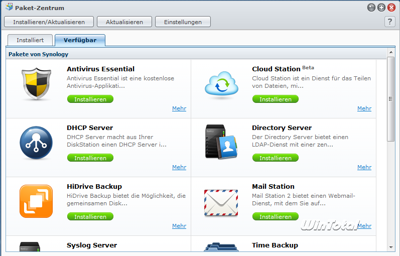Viewport: 400px width, 256px height.
Task: Open Mehr link for DHCP Server
Action: 179,167
